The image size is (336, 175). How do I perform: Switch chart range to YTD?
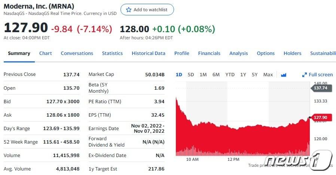(x=230, y=75)
